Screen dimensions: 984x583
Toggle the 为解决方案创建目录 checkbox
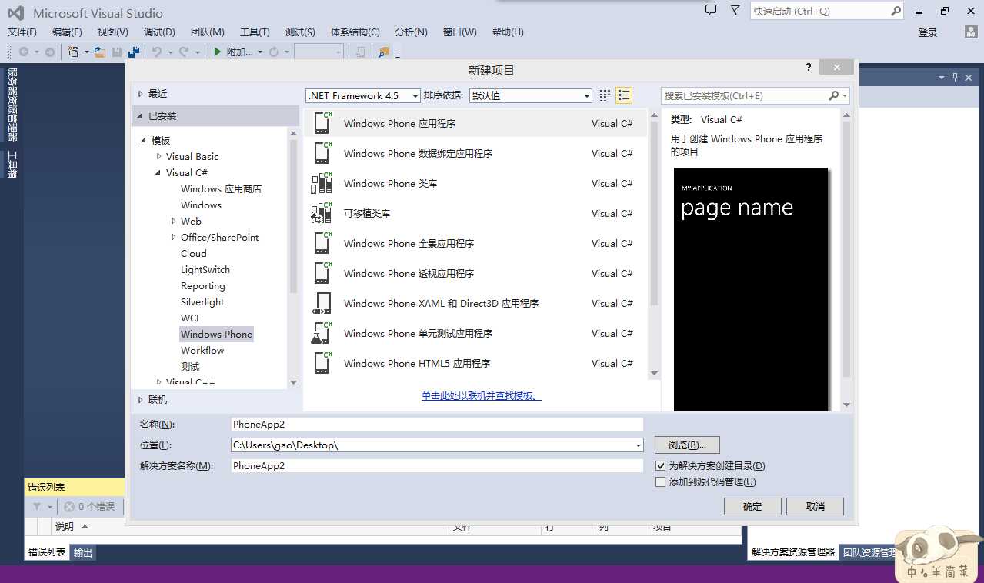coord(660,466)
